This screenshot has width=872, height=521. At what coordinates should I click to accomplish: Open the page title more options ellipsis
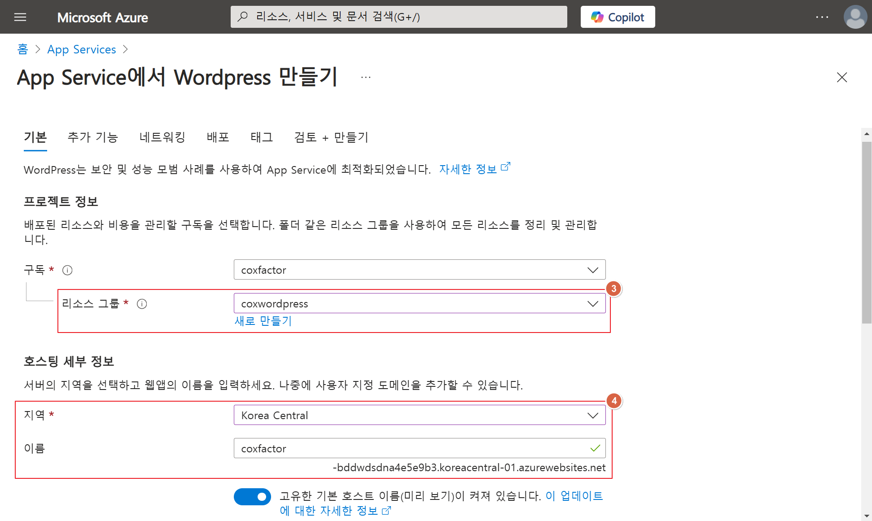tap(366, 77)
